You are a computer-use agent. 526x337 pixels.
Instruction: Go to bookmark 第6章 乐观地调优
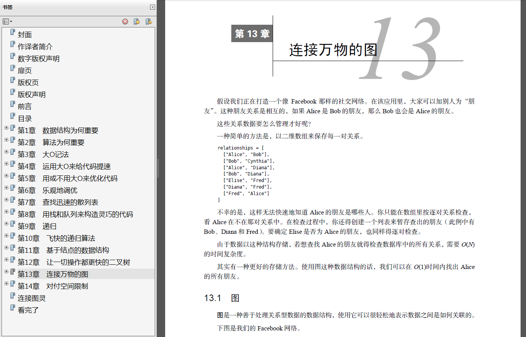[x=48, y=191]
